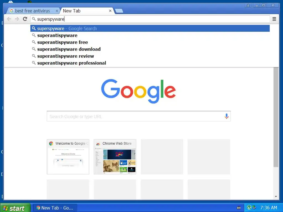This screenshot has width=283, height=212.
Task: Click the 'Search Google or type URL' box
Action: (x=139, y=116)
